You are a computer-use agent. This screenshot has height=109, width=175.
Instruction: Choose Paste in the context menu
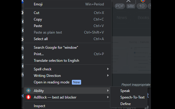point(68,26)
